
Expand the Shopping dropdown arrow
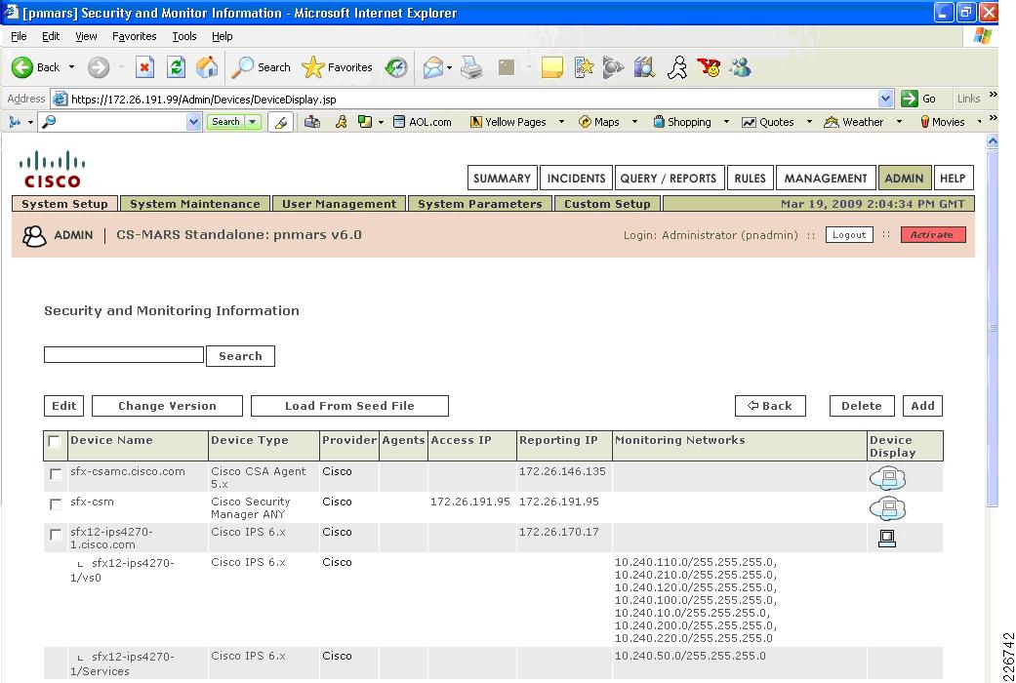(x=726, y=122)
